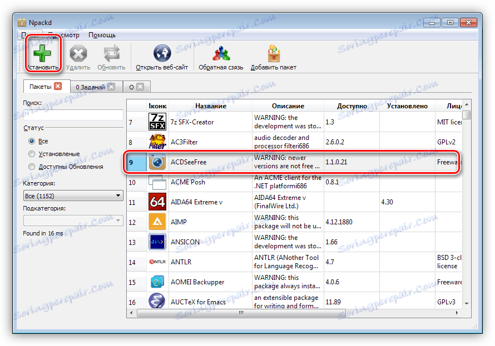The image size is (495, 346).
Task: Click the row number 12 header
Action: 137,222
